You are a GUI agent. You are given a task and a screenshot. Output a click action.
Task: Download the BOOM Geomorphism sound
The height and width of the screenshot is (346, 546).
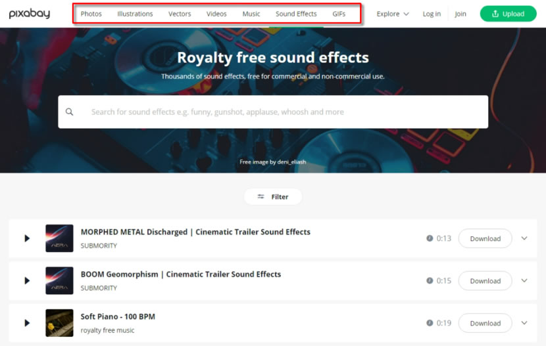click(485, 281)
